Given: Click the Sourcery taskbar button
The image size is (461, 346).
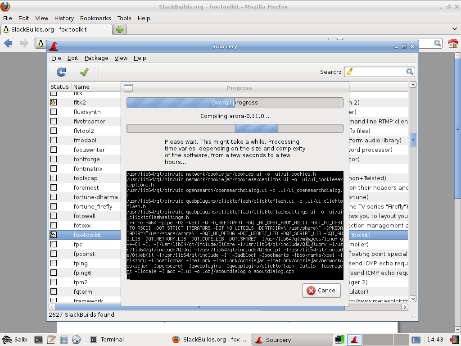Looking at the screenshot, I should [x=292, y=340].
